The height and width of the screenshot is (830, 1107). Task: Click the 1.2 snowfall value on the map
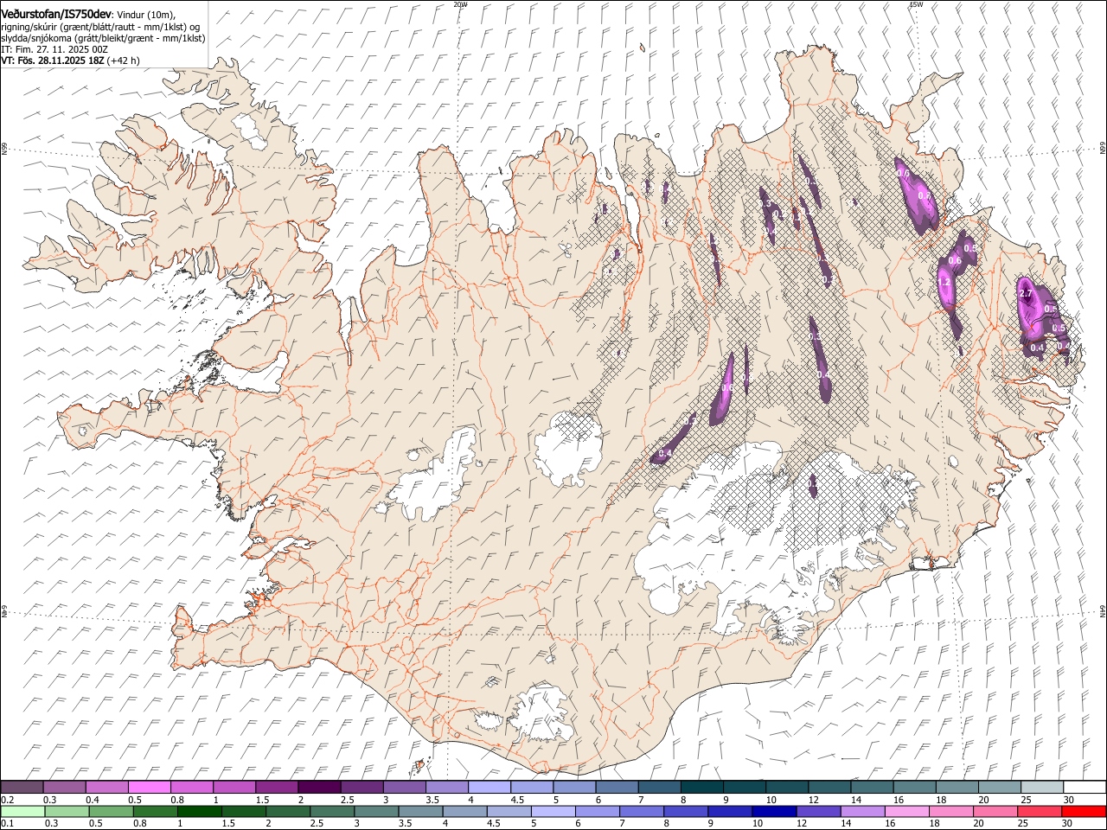tap(944, 282)
